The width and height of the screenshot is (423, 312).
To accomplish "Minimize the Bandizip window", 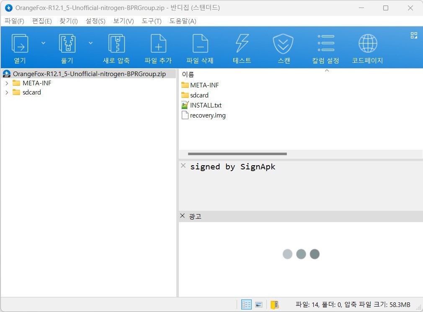I will point(361,8).
